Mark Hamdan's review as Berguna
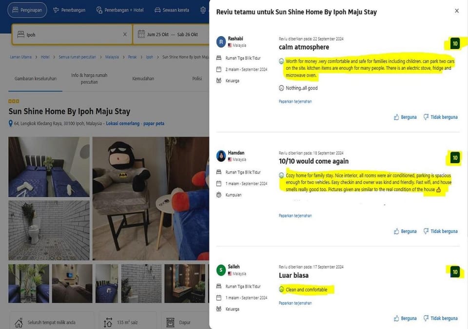Viewport: 468px width, 329px height. tap(405, 231)
